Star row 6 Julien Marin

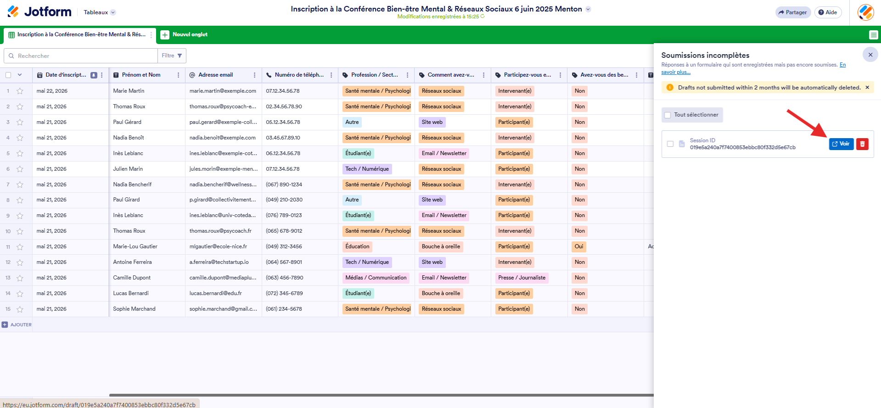point(20,169)
